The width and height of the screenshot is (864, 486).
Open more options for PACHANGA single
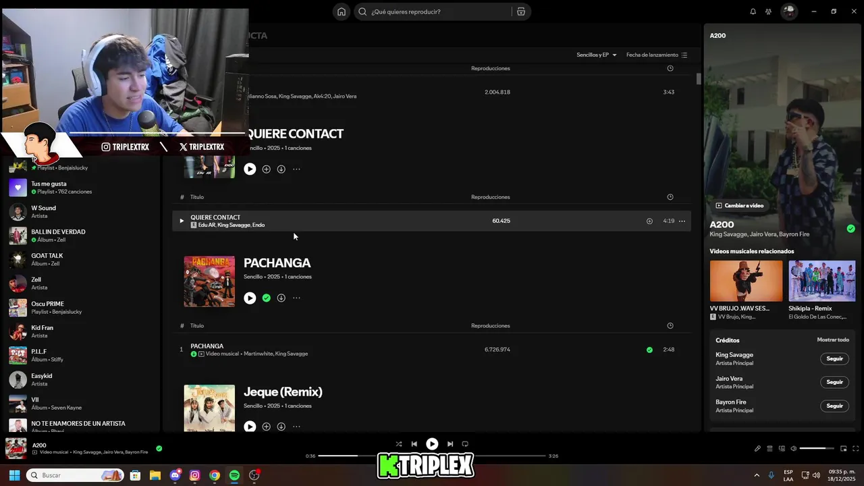[x=296, y=298]
